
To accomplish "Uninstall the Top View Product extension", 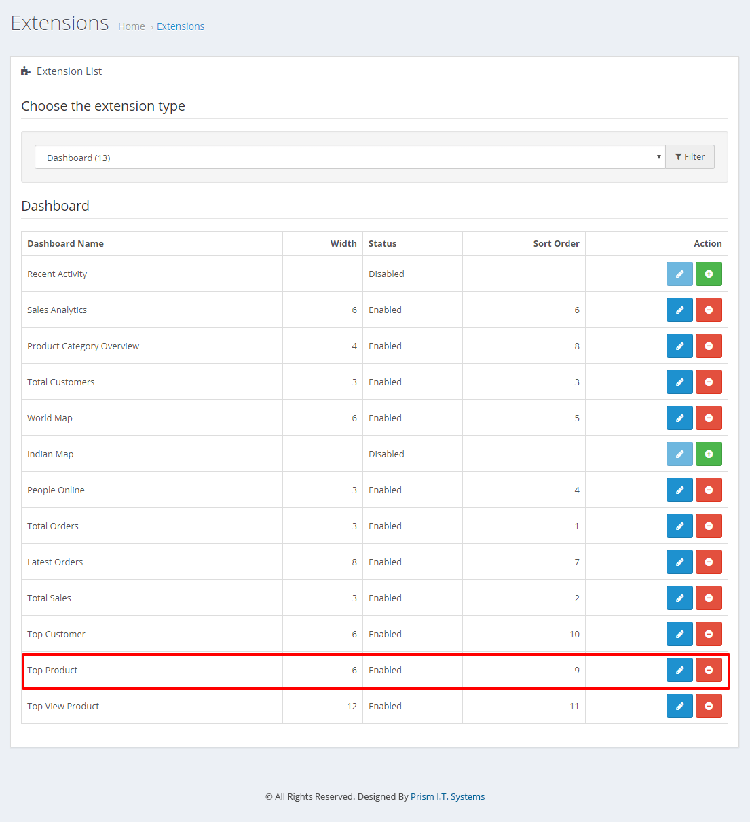I will click(x=709, y=706).
